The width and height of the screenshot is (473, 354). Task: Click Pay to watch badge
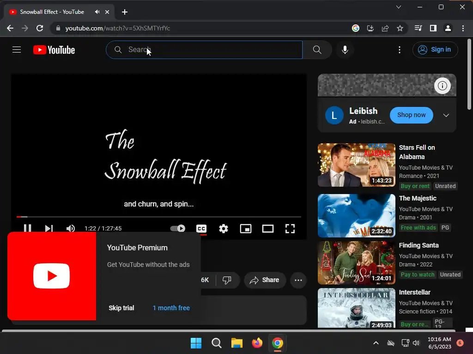[418, 275]
